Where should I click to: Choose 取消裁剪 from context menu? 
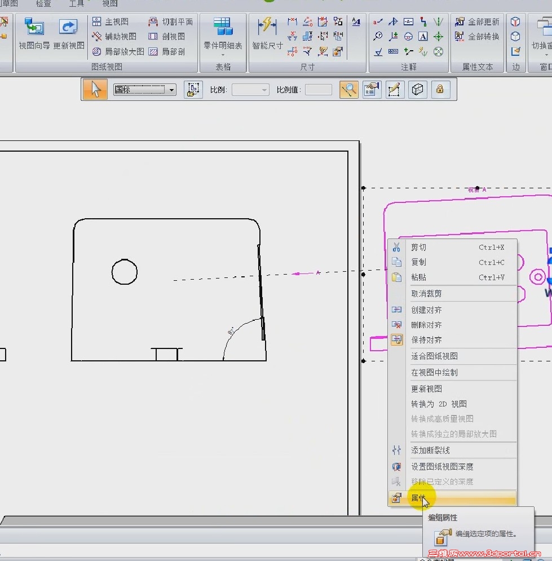(x=453, y=294)
